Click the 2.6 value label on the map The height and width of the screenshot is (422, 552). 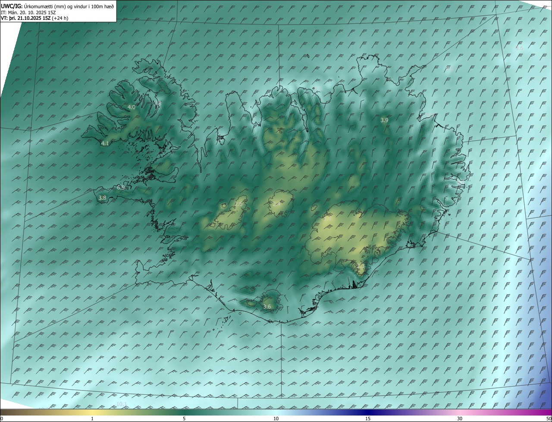[x=238, y=204]
